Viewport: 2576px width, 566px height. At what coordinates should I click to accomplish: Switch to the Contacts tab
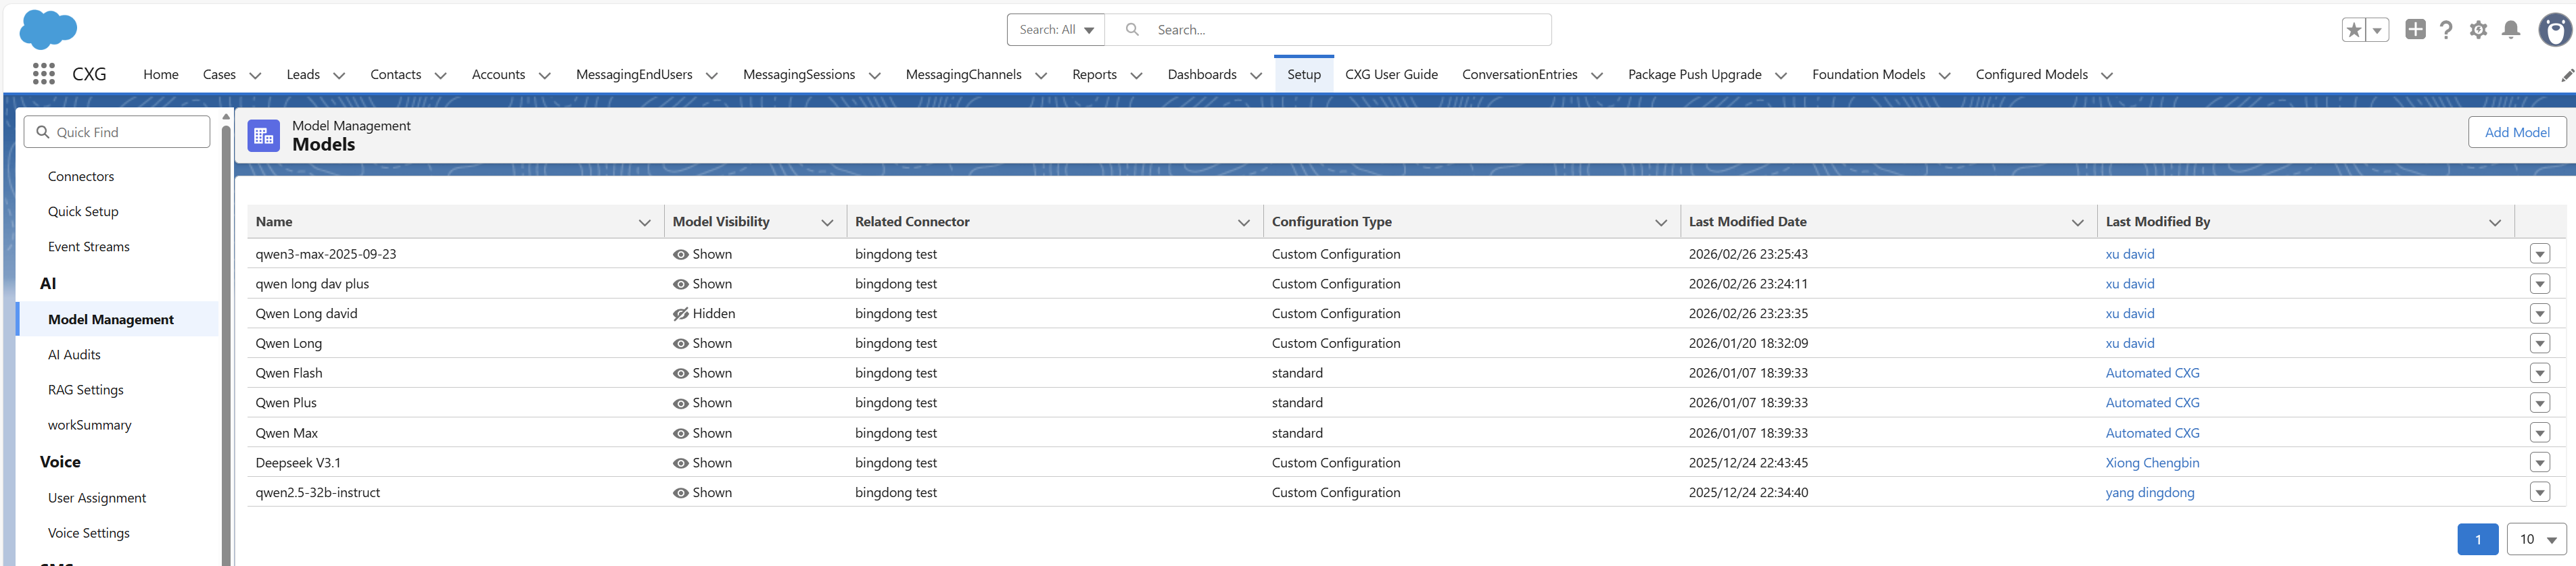tap(396, 75)
